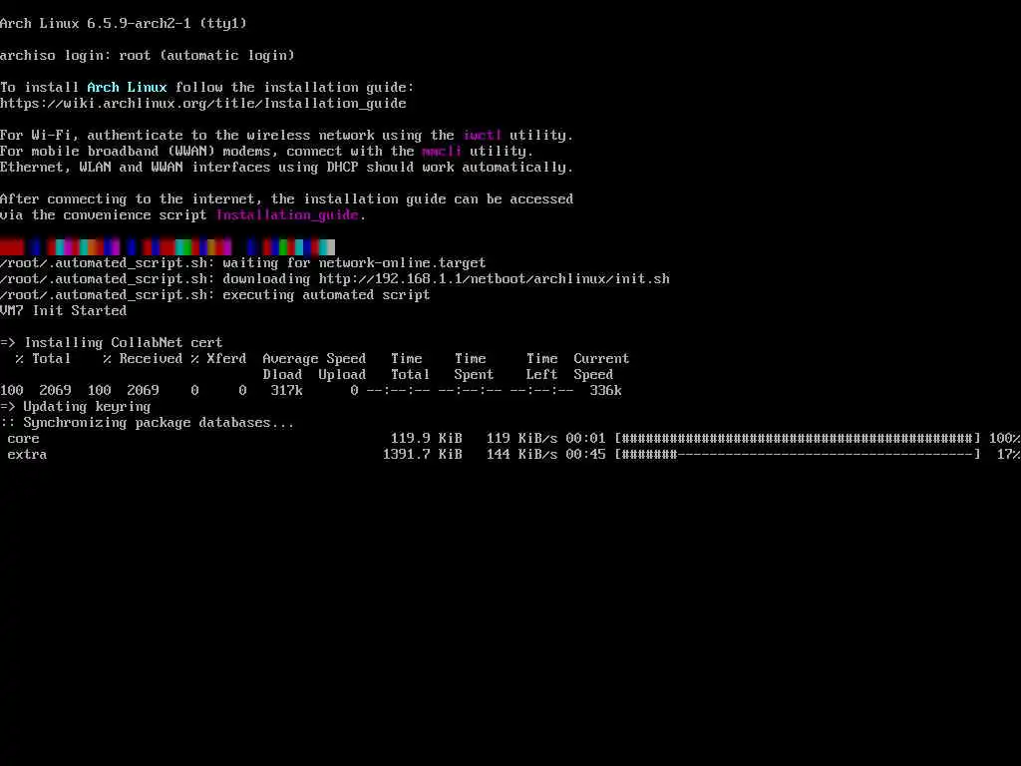The width and height of the screenshot is (1021, 766).
Task: Click the "Upload" sub-header
Action: 343,375
